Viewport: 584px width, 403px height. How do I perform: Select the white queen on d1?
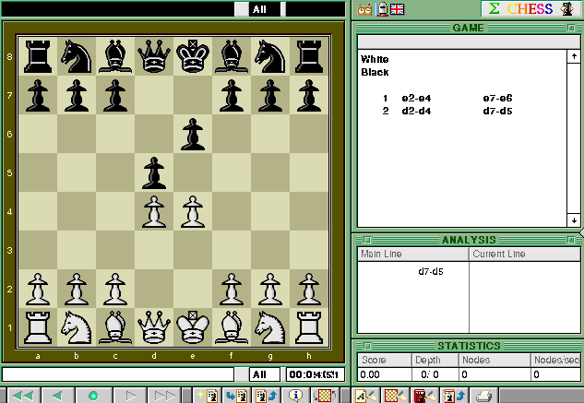coord(154,327)
